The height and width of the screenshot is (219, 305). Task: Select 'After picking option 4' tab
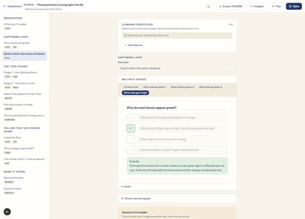[210, 87]
